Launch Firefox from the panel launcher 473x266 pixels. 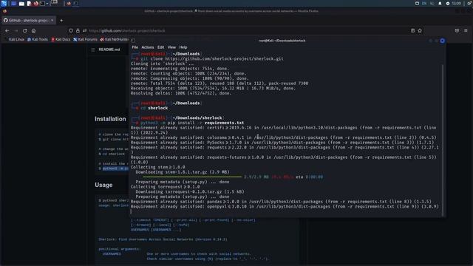[x=36, y=3]
